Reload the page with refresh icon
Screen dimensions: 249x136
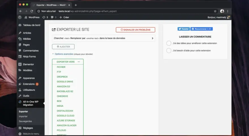point(32,11)
